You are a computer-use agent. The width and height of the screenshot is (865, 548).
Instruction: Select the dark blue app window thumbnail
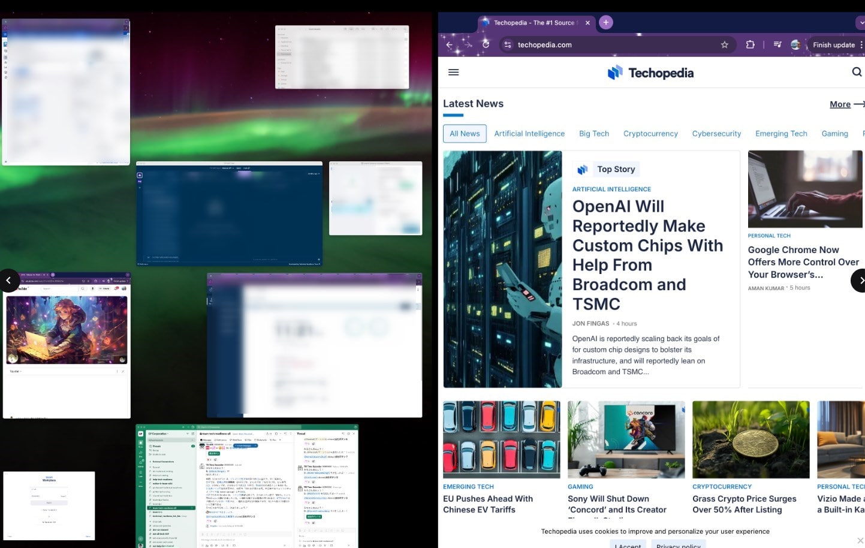229,213
